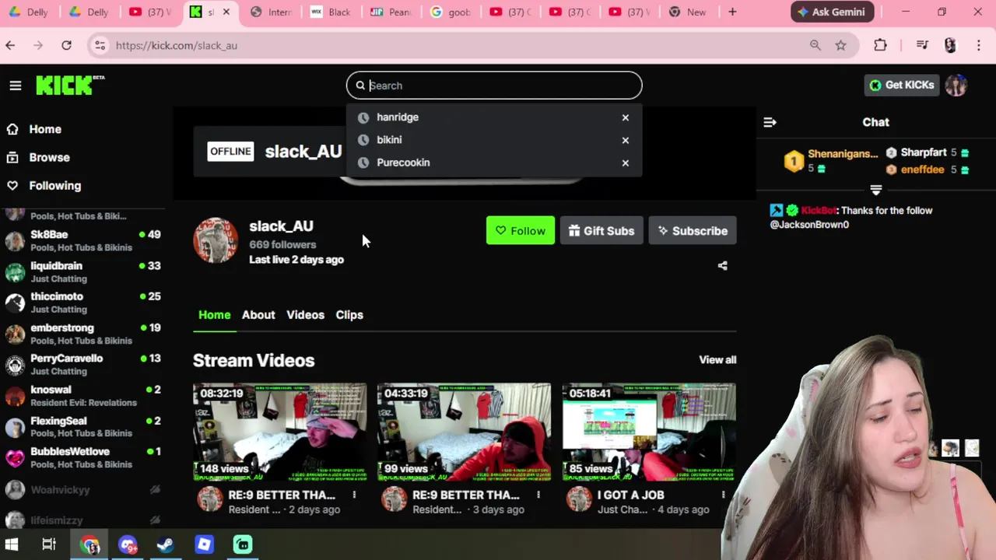Open I GOT A JOB video title
The height and width of the screenshot is (560, 996).
(x=630, y=495)
